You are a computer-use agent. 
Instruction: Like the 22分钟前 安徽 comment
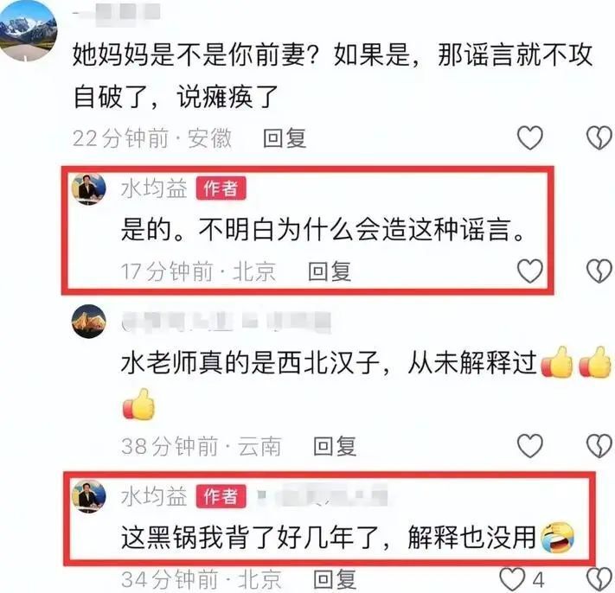[x=530, y=137]
